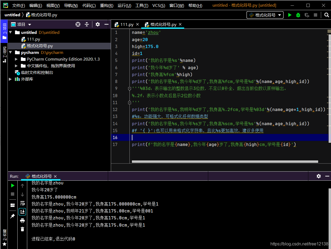
Task: Click the stop square icon in top toolbar
Action: pos(315,15)
